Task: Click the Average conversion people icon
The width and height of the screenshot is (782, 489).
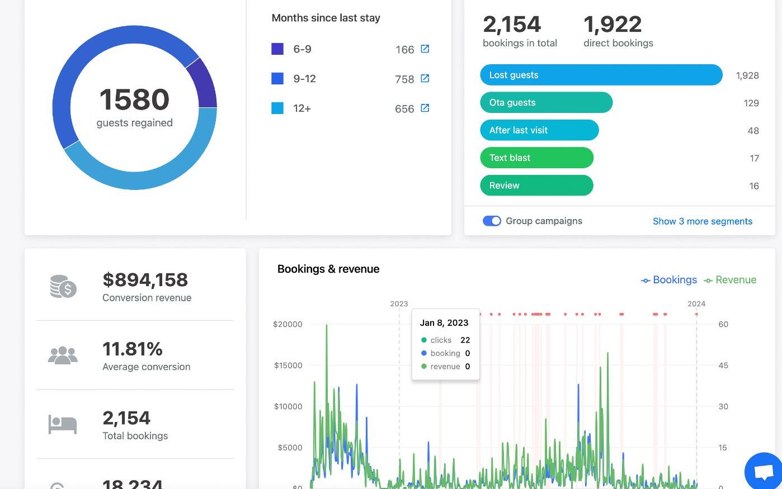Action: pyautogui.click(x=63, y=355)
